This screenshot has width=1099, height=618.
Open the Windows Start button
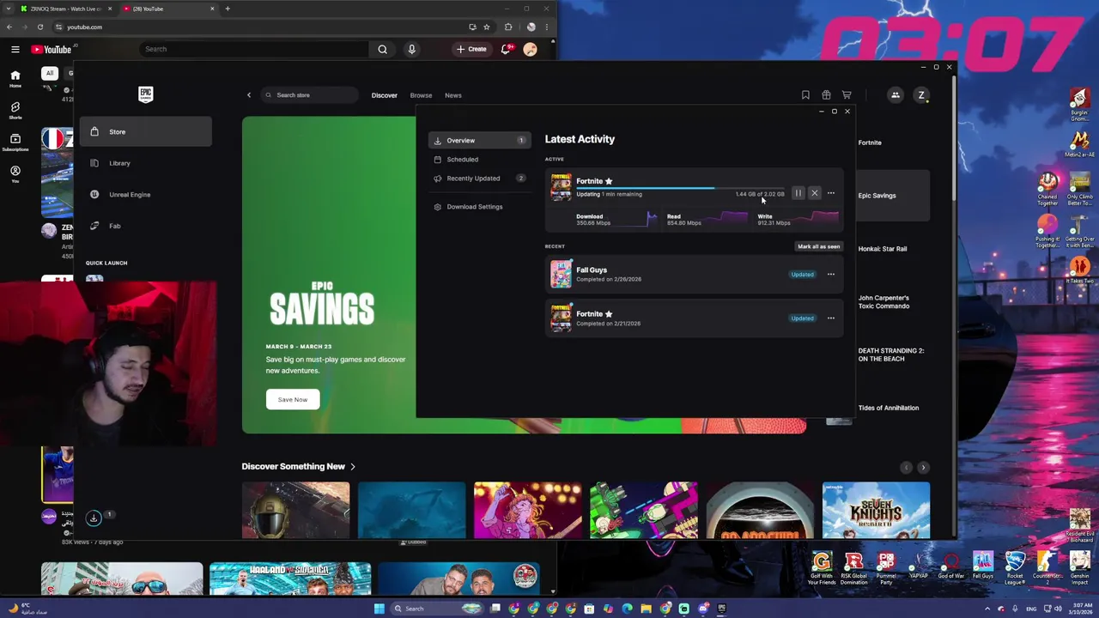tap(379, 609)
